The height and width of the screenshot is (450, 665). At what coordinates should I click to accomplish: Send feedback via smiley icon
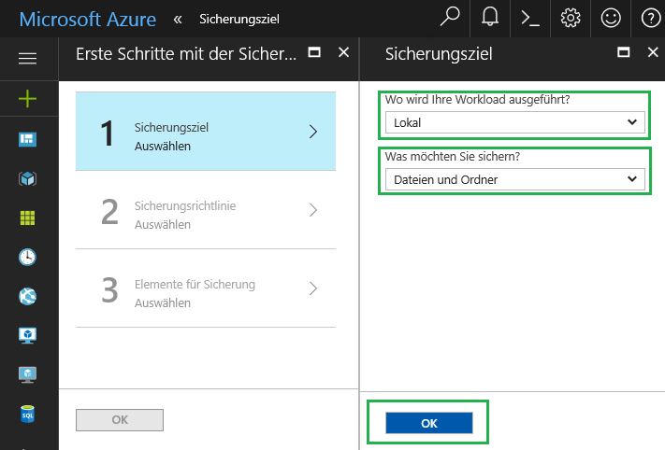[611, 18]
